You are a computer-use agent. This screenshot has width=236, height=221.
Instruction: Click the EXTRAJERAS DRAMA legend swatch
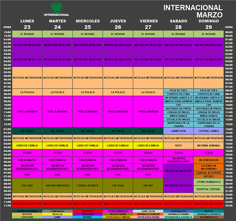[x=148, y=217]
